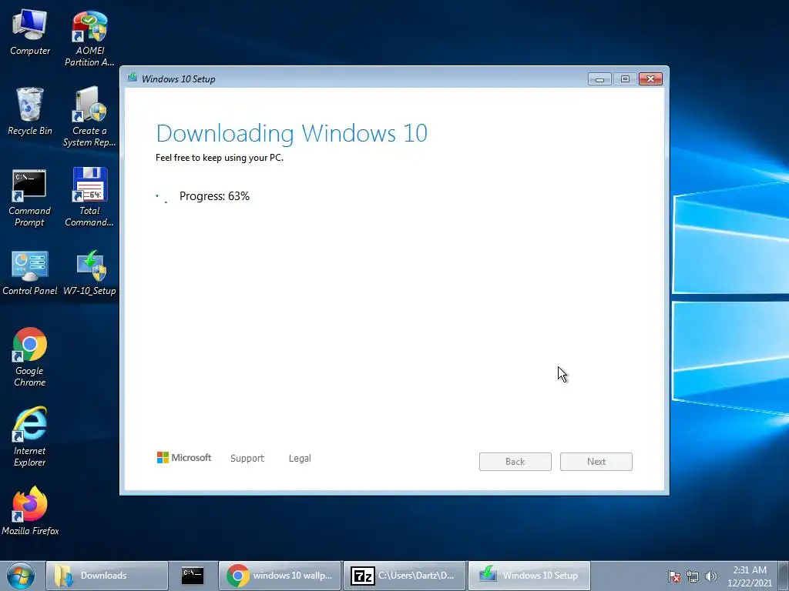789x591 pixels.
Task: Click the Windows 10 Setup title icon
Action: click(133, 78)
